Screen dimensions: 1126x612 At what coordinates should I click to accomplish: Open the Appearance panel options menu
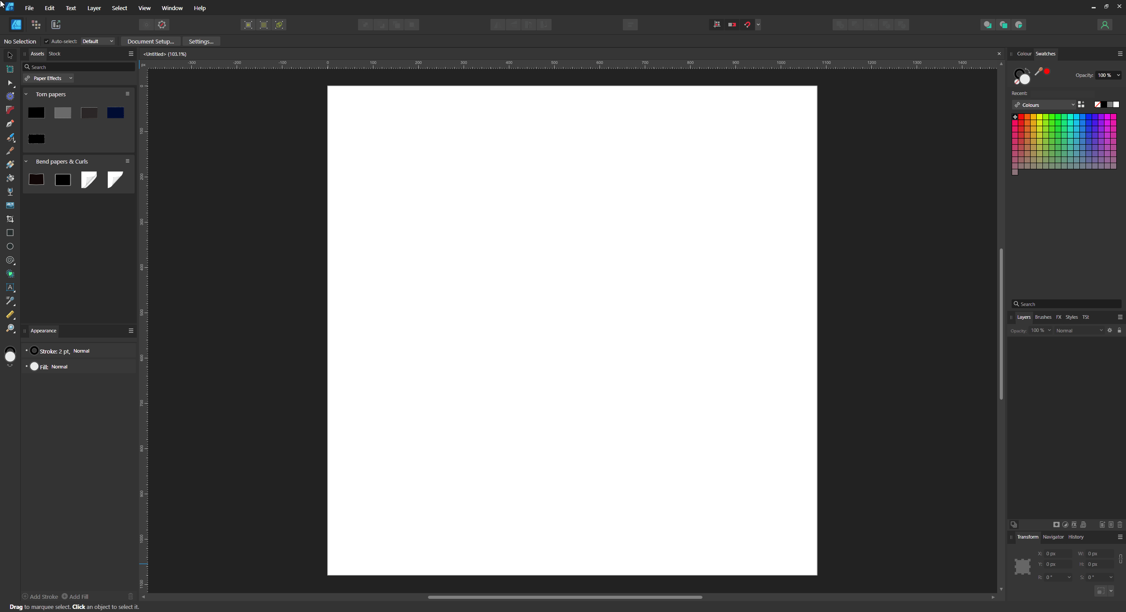[131, 331]
